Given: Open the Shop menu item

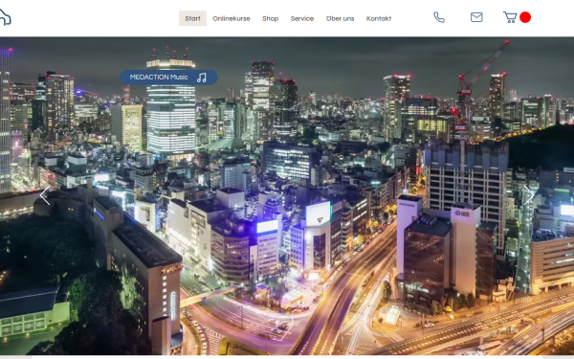Looking at the screenshot, I should pyautogui.click(x=271, y=19).
